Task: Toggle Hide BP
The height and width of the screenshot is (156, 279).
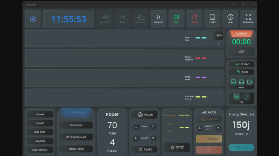Action: [40, 123]
